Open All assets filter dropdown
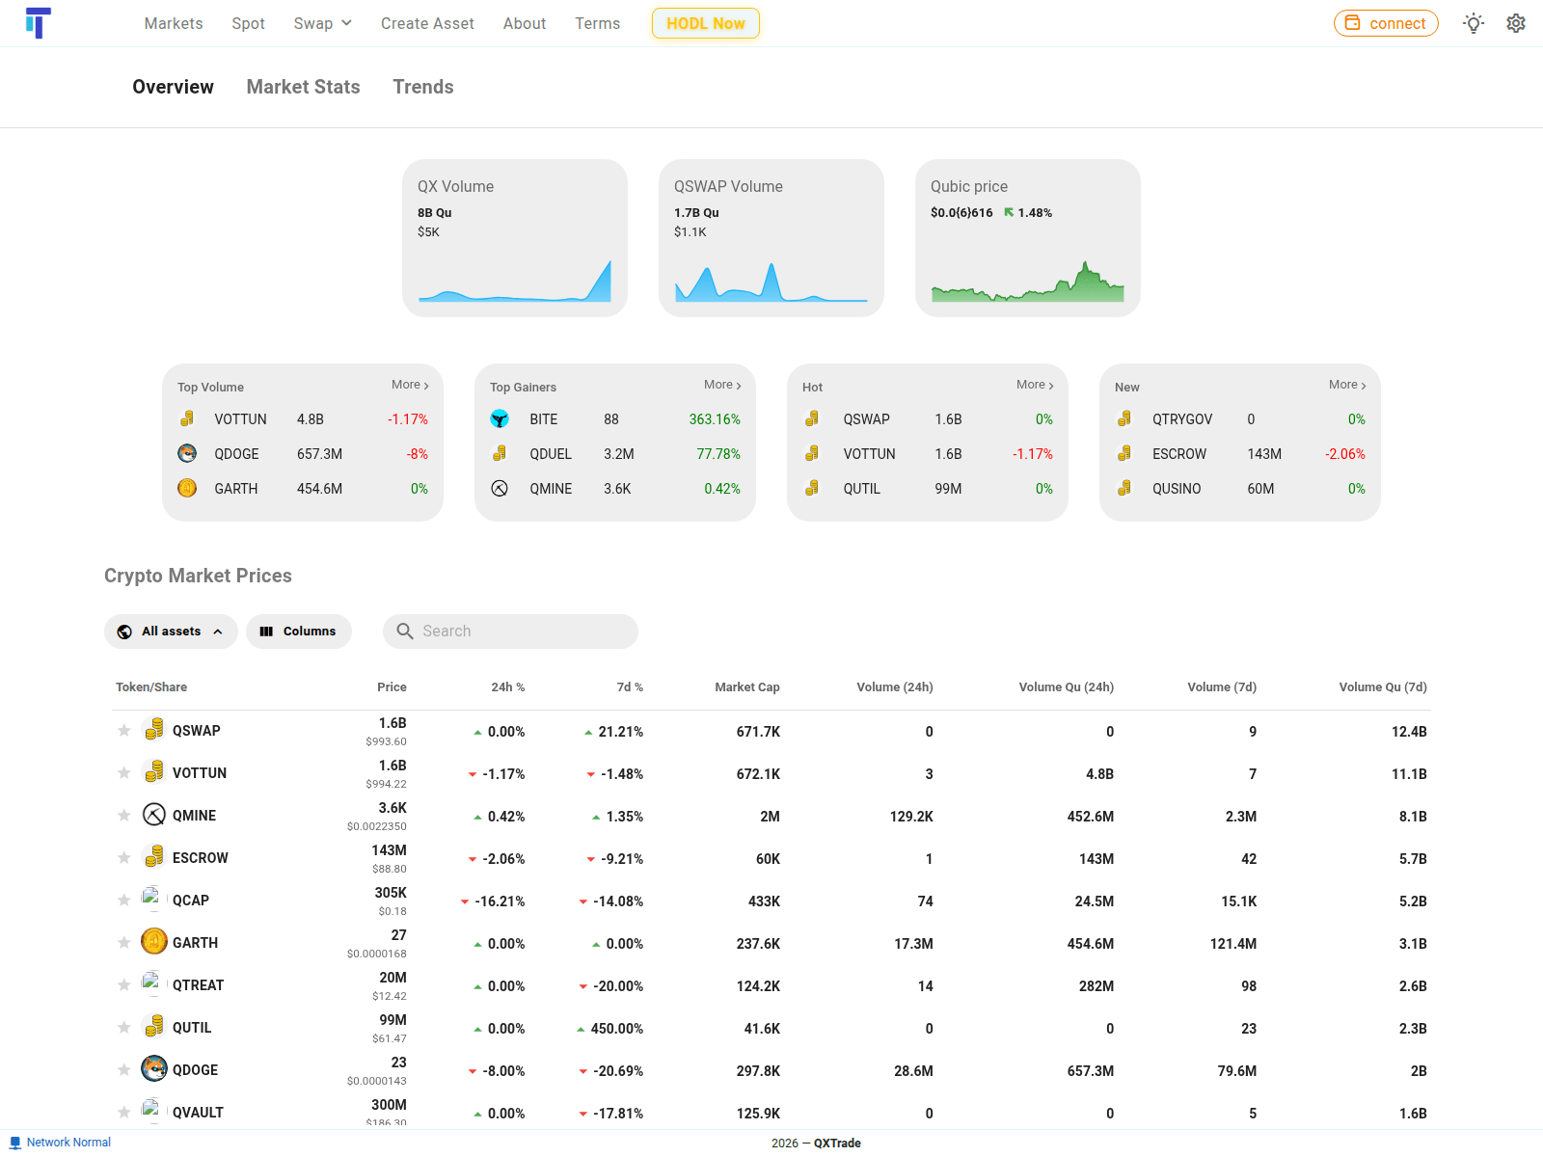The image size is (1543, 1157). (x=171, y=632)
